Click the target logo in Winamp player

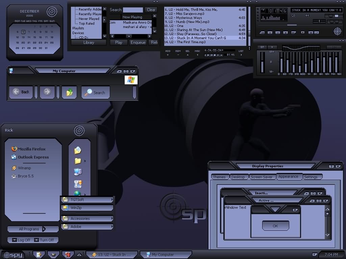[x=337, y=31]
